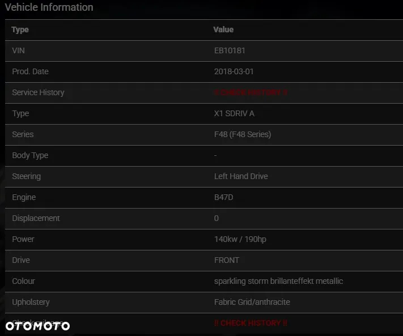Click the Service History row label
The image size is (403, 336).
point(39,92)
